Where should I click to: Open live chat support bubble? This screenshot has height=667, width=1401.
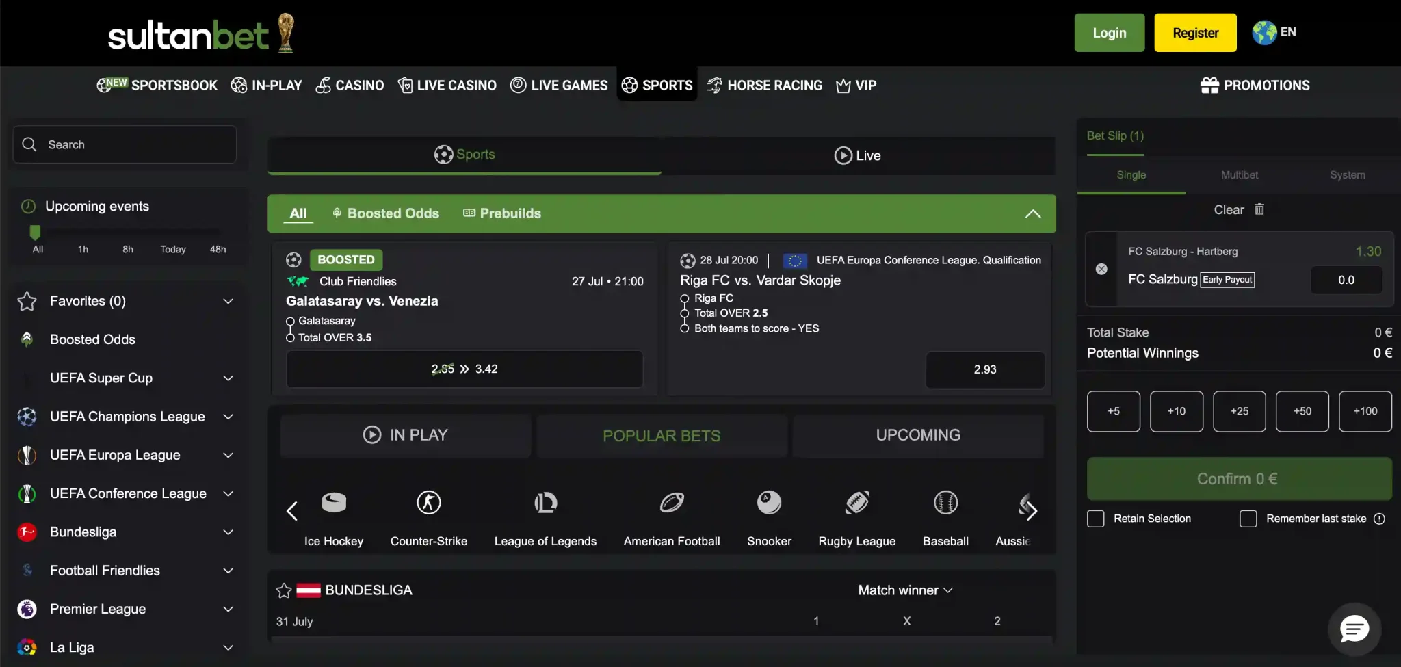[x=1354, y=629]
